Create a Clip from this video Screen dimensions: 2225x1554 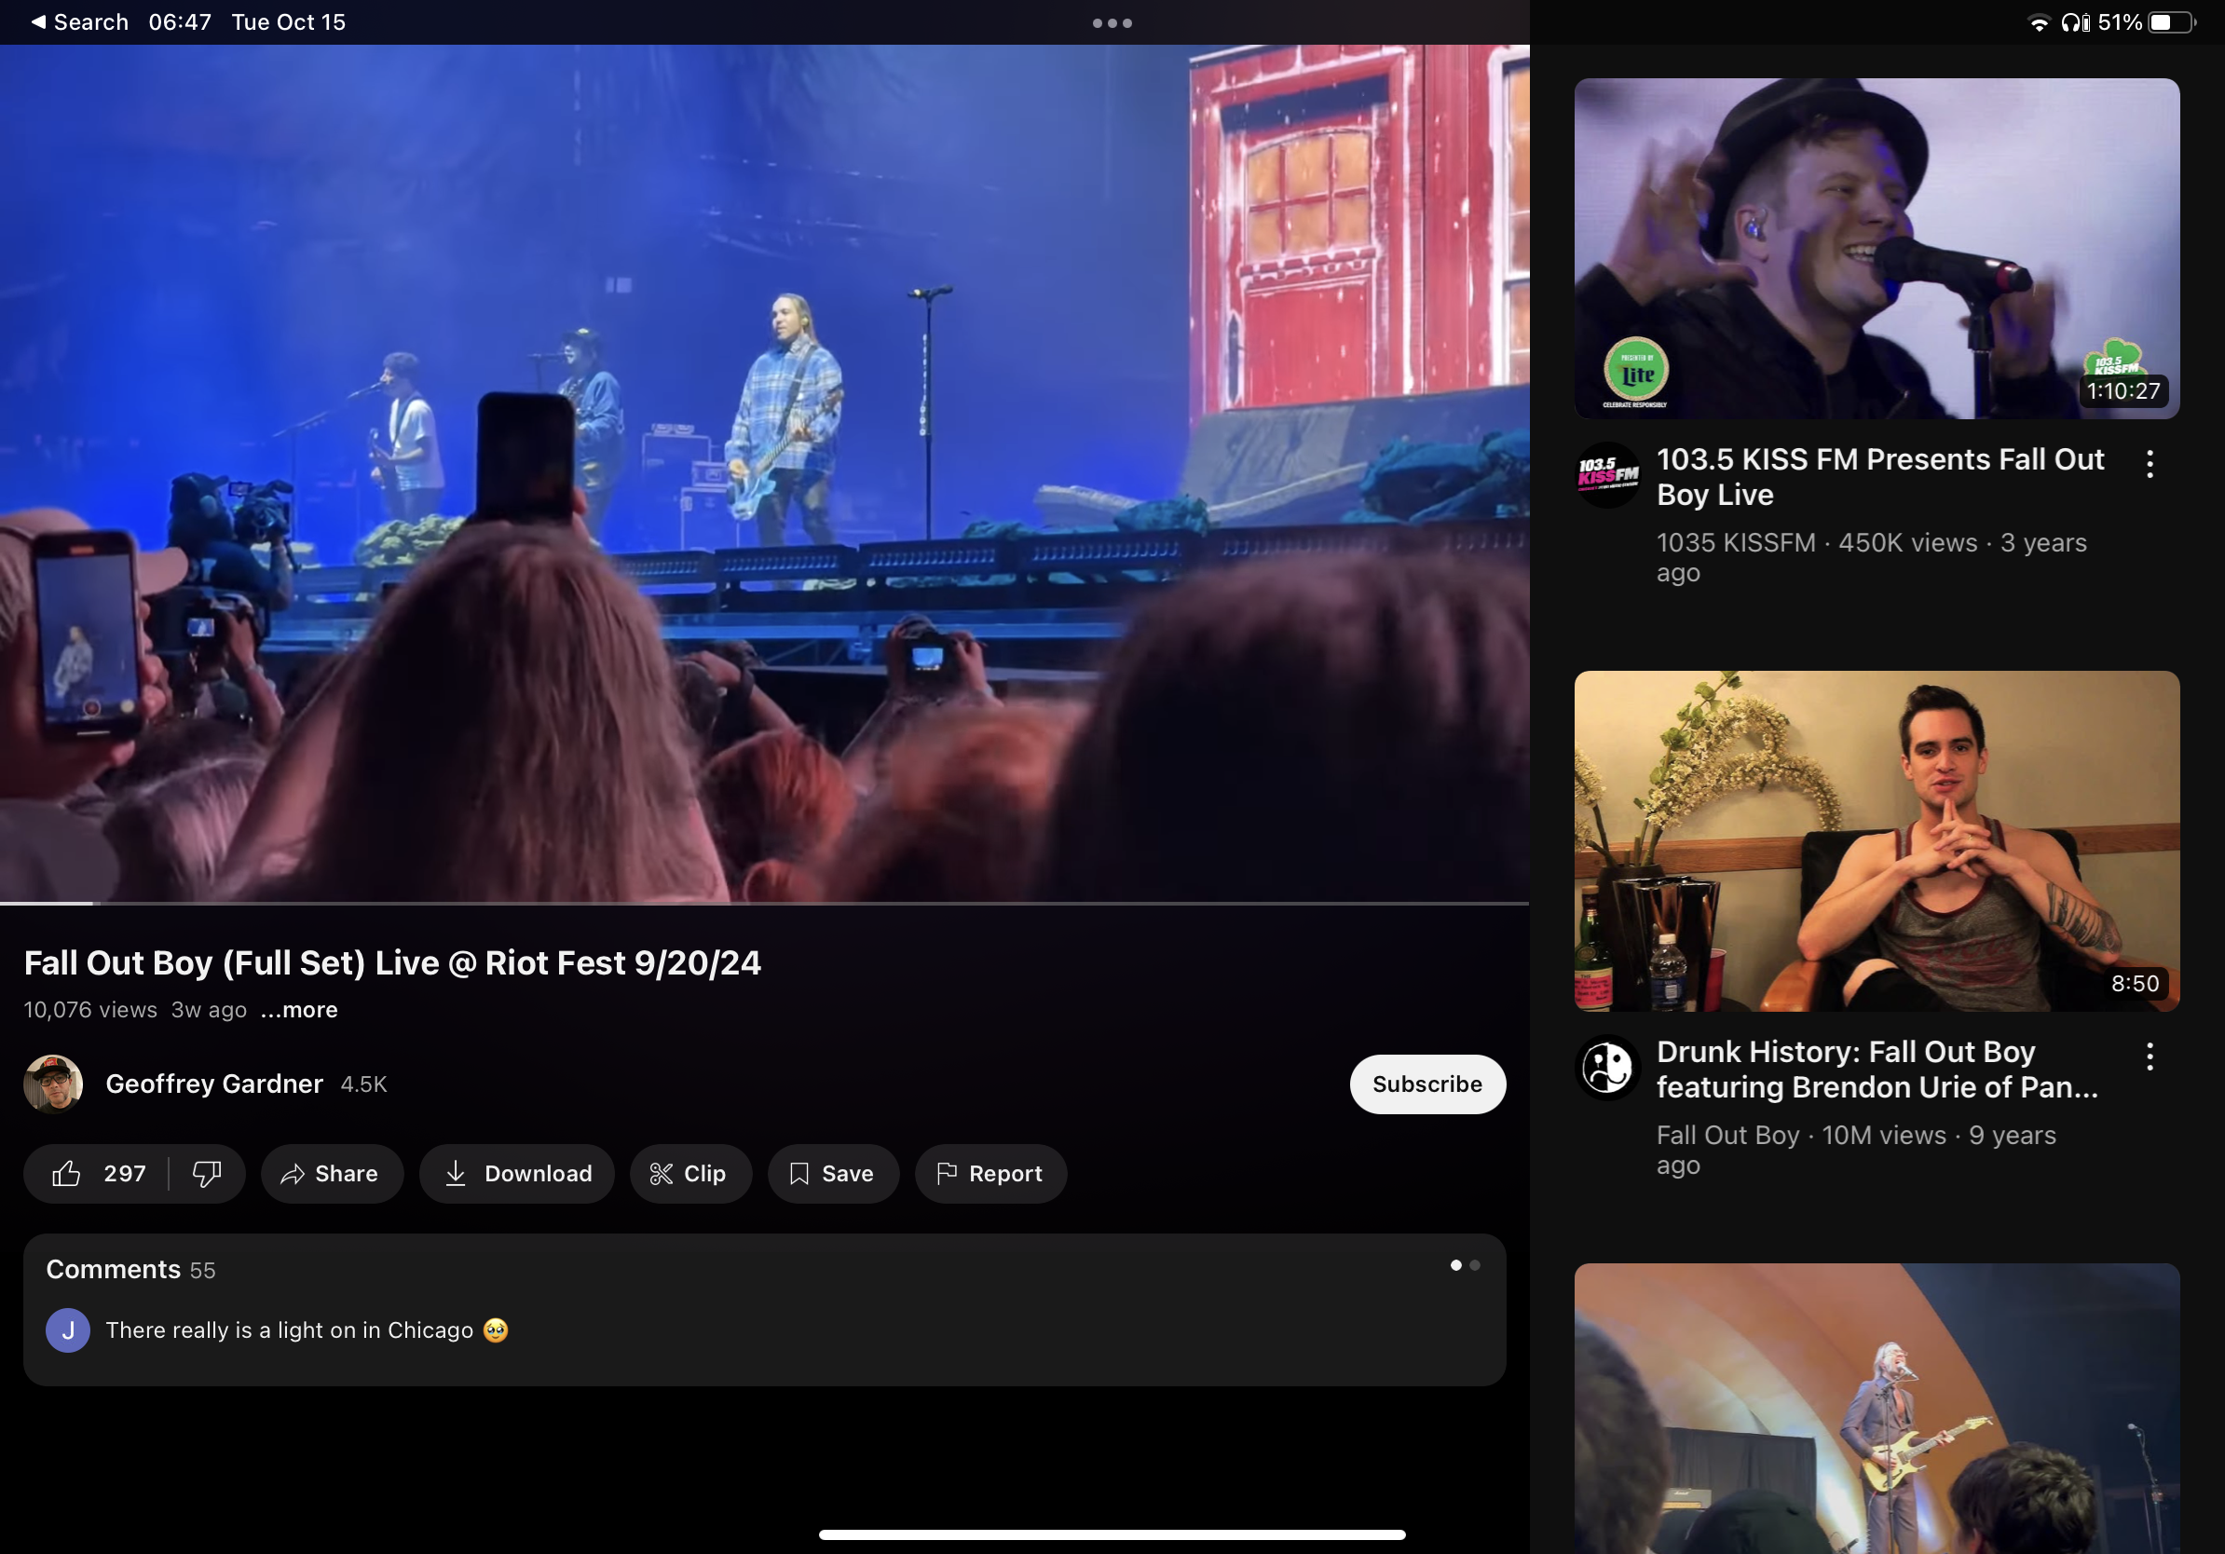(x=690, y=1173)
